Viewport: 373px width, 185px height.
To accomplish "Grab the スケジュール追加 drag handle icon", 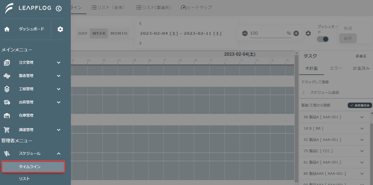I will coord(303,93).
